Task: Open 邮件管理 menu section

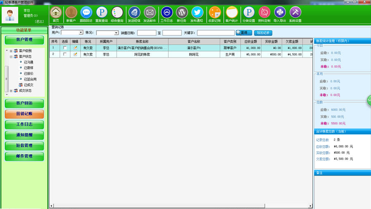Action: tap(24, 156)
